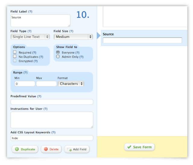Open help (?) next to Required option
Screen dimensions: 193x165
click(34, 52)
